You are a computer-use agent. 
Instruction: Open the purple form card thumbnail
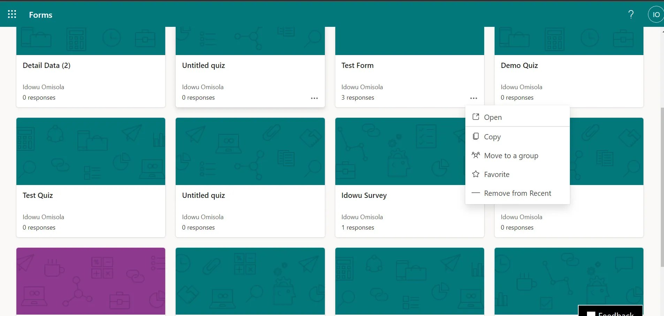pyautogui.click(x=91, y=281)
